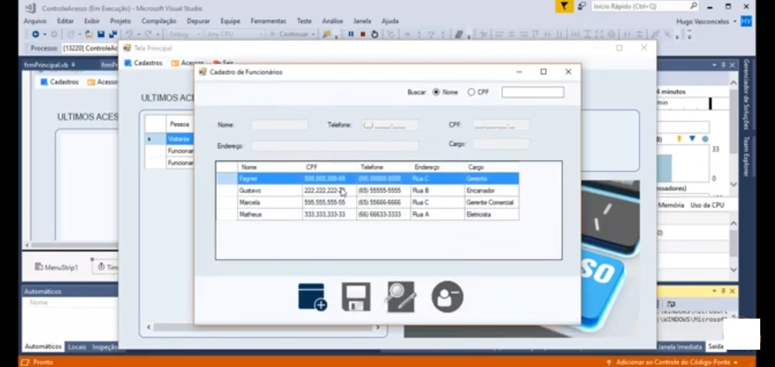
Task: Select the Matheus row name cell
Action: coord(270,215)
